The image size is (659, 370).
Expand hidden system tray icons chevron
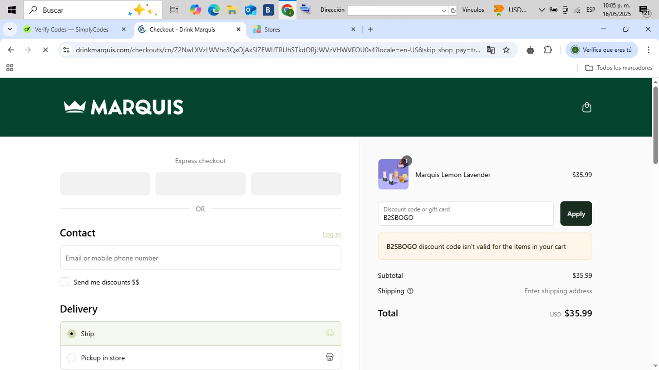click(x=541, y=10)
